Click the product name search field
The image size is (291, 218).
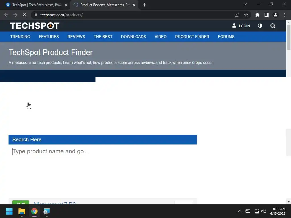[x=103, y=152]
